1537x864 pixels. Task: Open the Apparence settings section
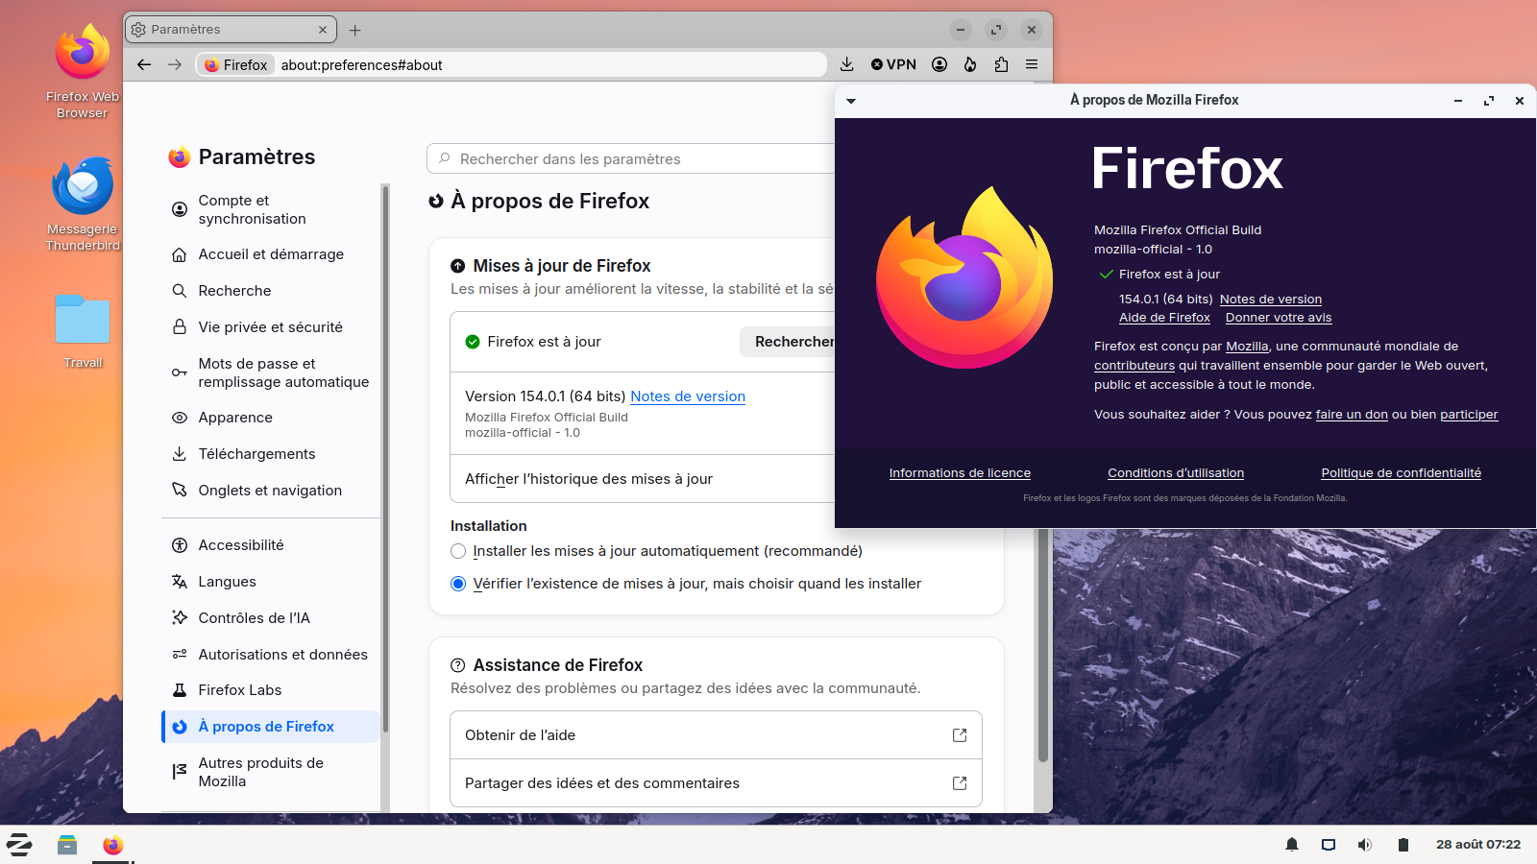271,418
